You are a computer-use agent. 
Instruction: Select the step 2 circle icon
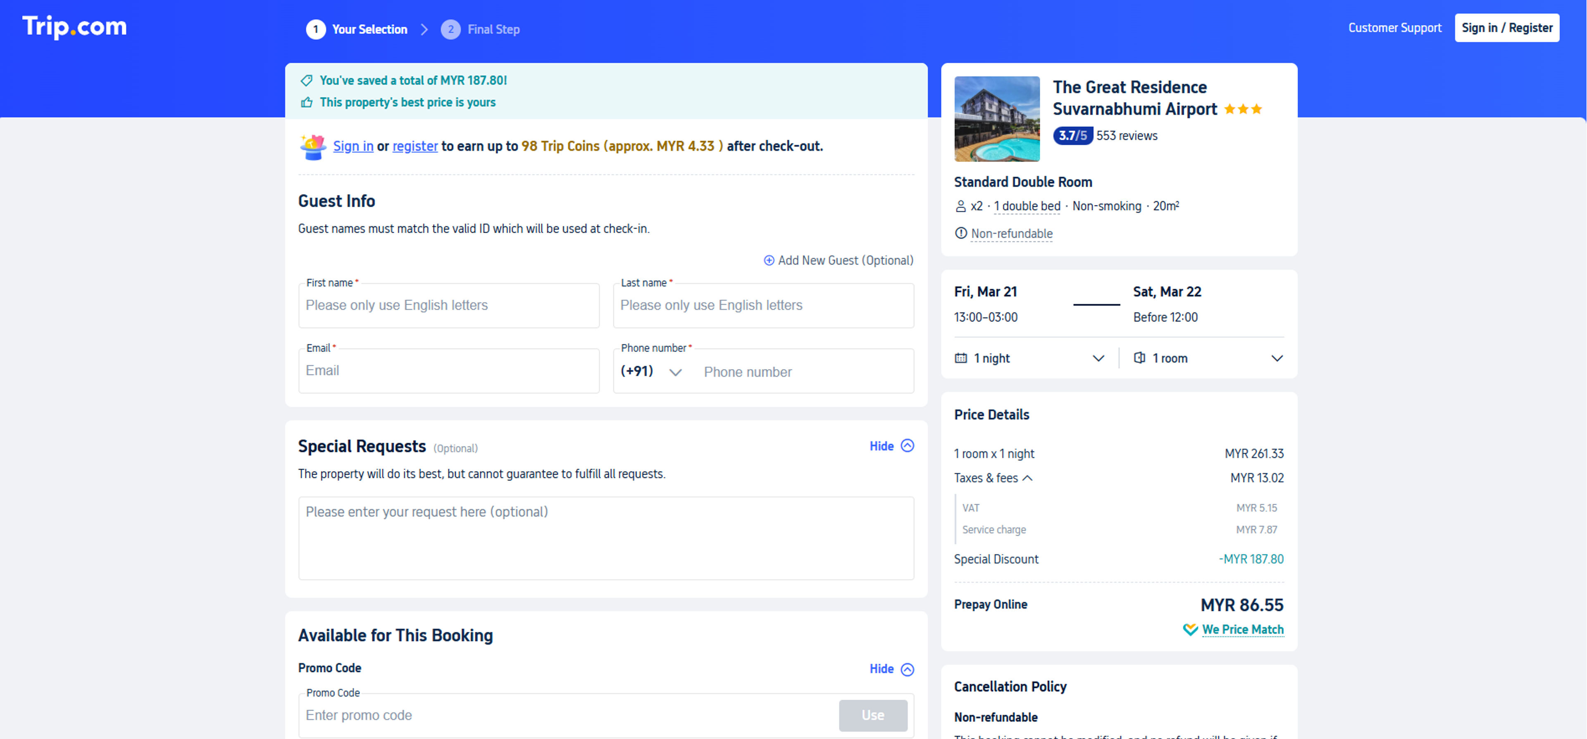coord(450,29)
